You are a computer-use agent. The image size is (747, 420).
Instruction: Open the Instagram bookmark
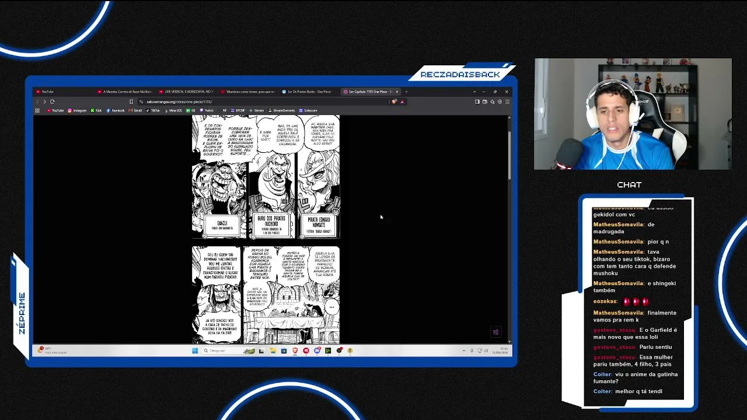tap(77, 110)
